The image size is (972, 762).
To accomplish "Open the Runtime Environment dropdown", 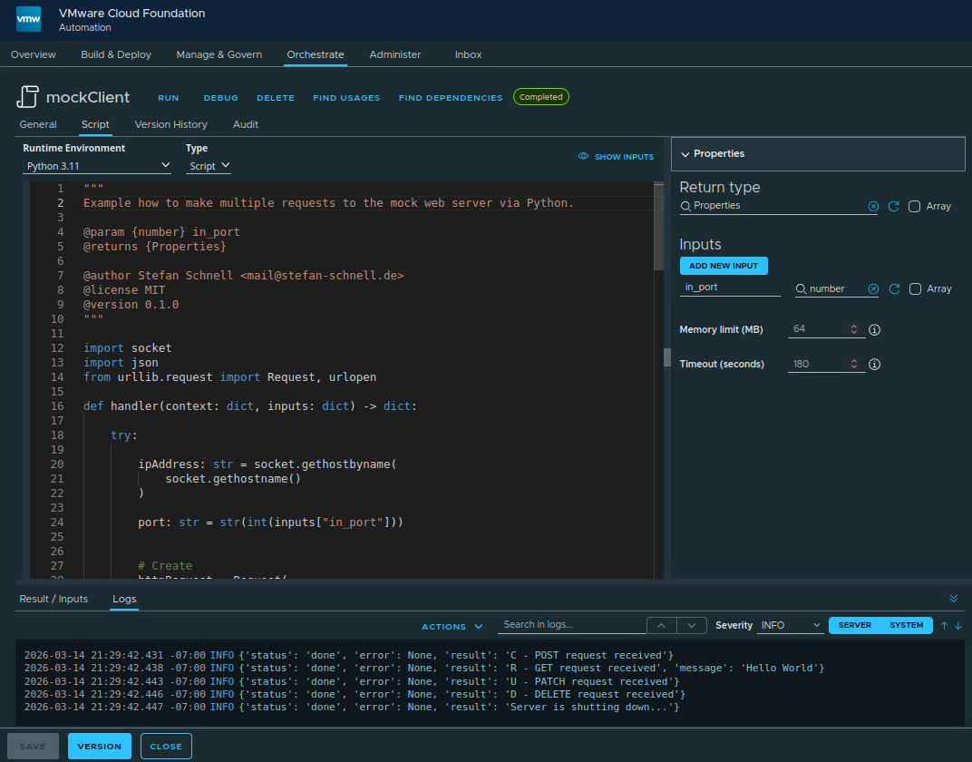I will click(97, 165).
